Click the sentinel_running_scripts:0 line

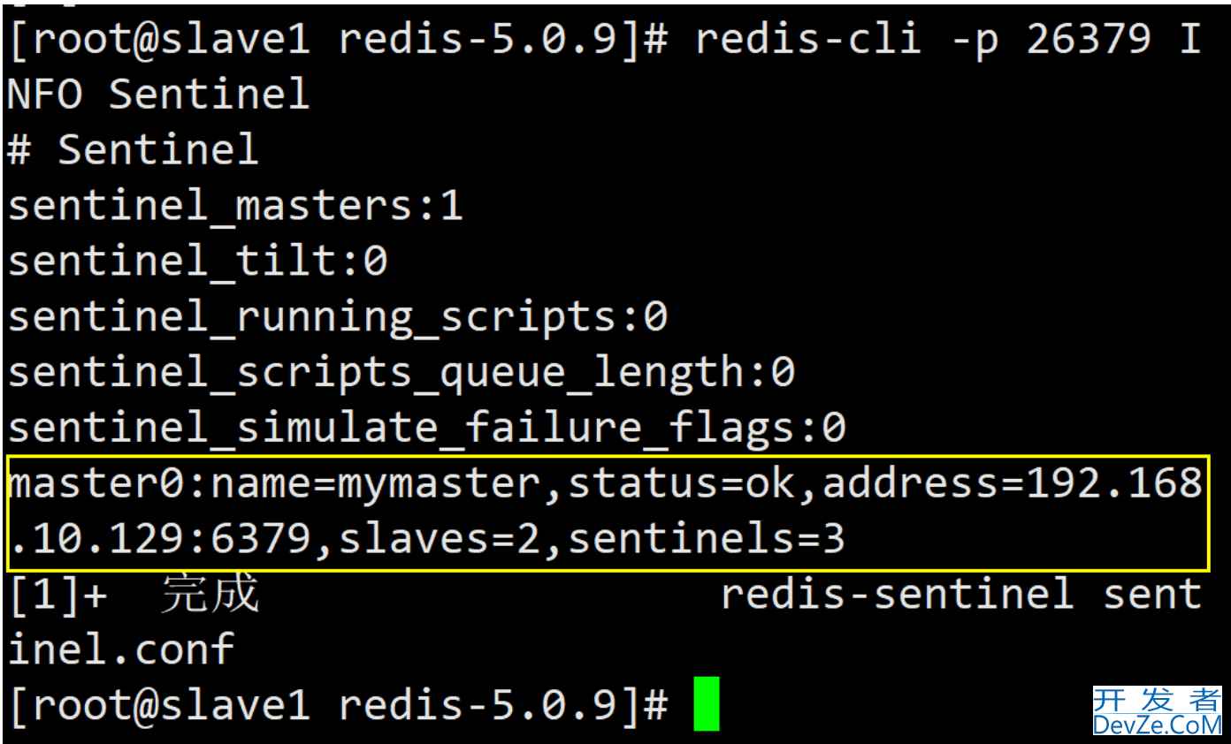[337, 317]
